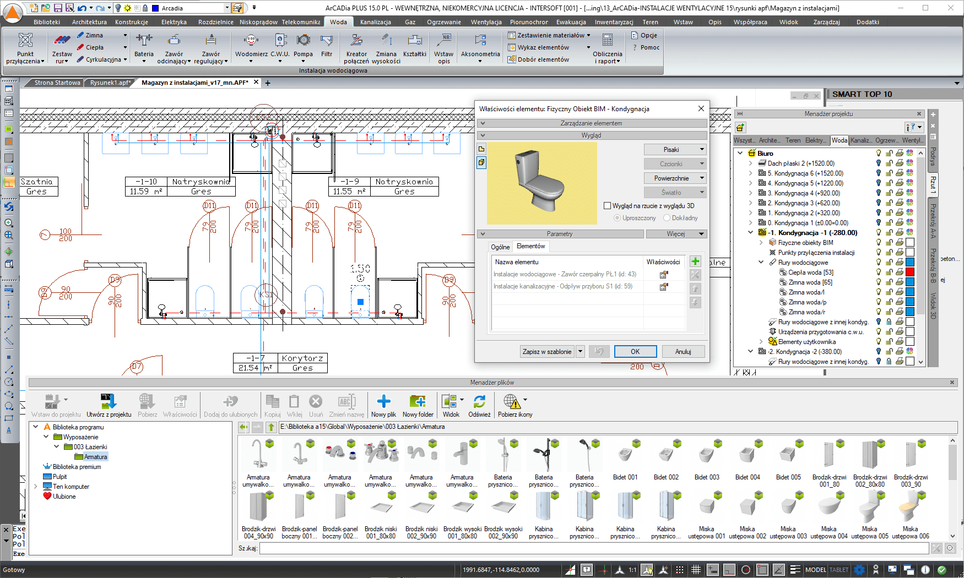Image resolution: width=964 pixels, height=578 pixels.
Task: Open the Architektura ribbon tab
Action: [x=89, y=22]
